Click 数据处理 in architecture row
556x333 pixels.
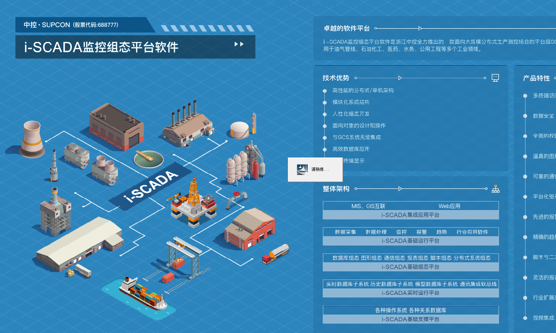click(x=376, y=232)
